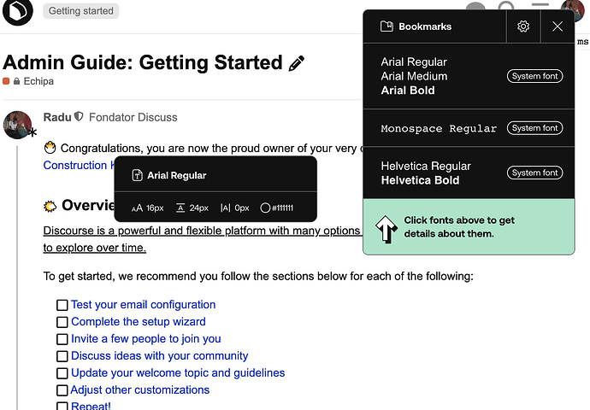The width and height of the screenshot is (590, 410).
Task: Click the Overview heading sun emoji
Action: (50, 206)
